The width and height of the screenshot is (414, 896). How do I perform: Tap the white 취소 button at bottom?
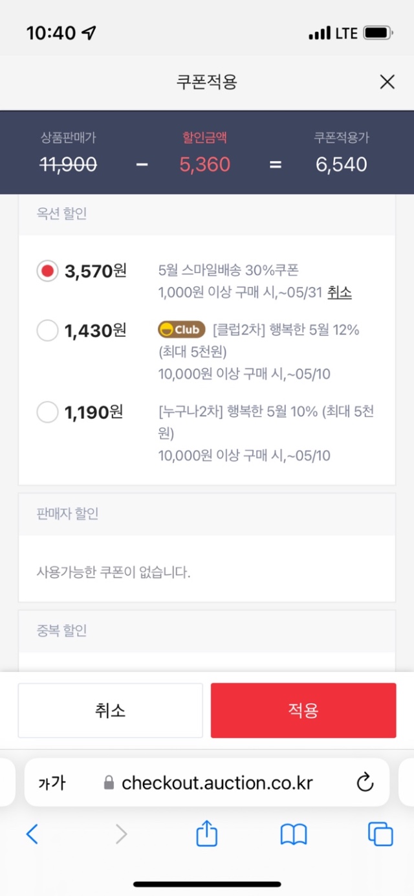(x=110, y=710)
